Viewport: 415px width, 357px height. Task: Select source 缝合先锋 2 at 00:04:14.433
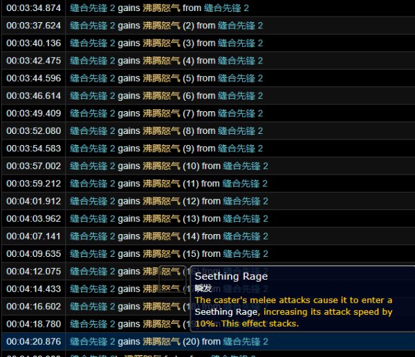click(93, 289)
